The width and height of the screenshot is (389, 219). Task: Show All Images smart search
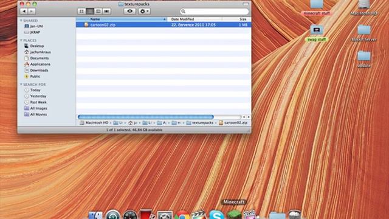36,108
